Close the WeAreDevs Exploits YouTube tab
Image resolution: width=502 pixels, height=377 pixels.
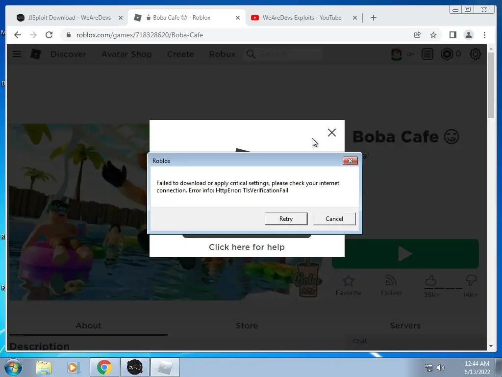[355, 18]
